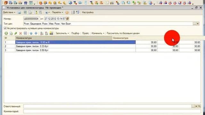Select row Бавария прем. пилзн. 0.50 ж/б
205x115 pixels.
[76, 42]
